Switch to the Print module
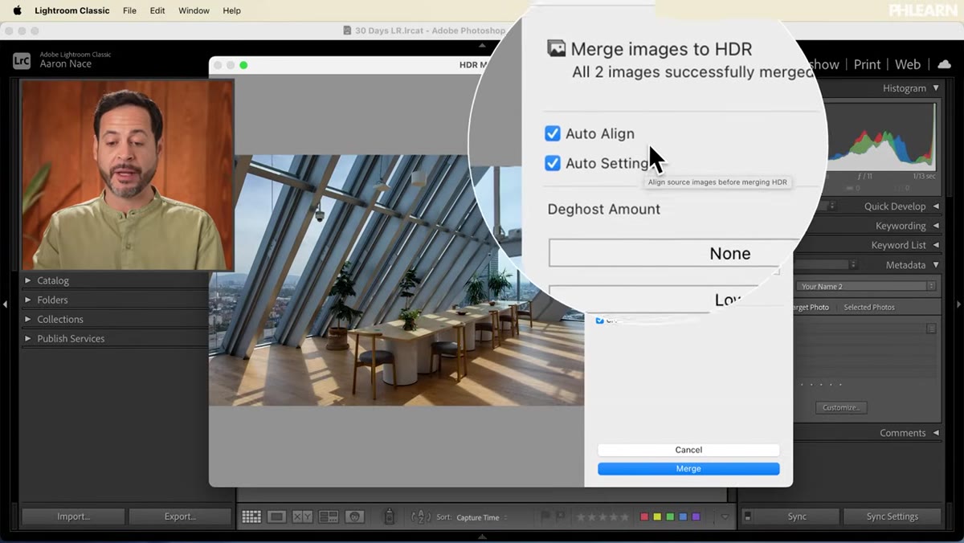964x543 pixels. pyautogui.click(x=867, y=64)
